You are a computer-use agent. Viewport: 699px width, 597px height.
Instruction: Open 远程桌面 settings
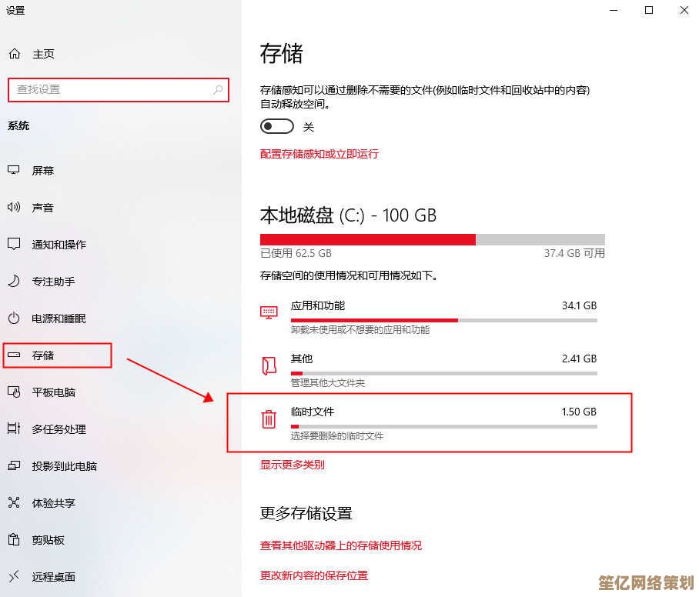[53, 577]
